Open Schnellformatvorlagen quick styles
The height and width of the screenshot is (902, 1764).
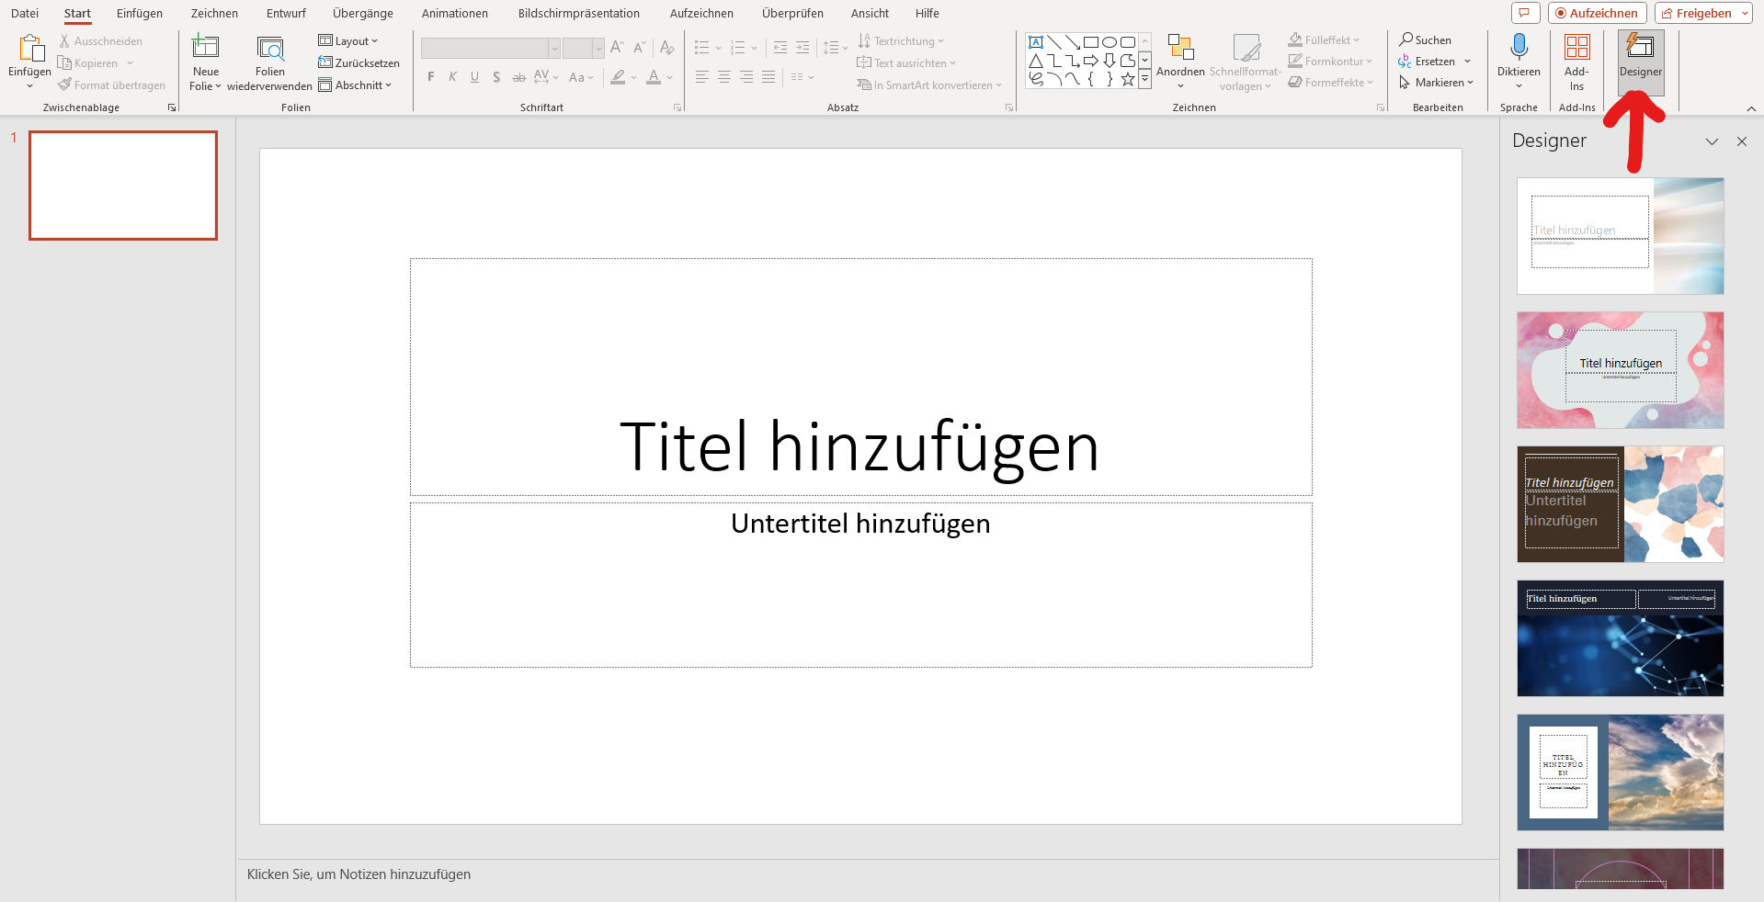1246,62
